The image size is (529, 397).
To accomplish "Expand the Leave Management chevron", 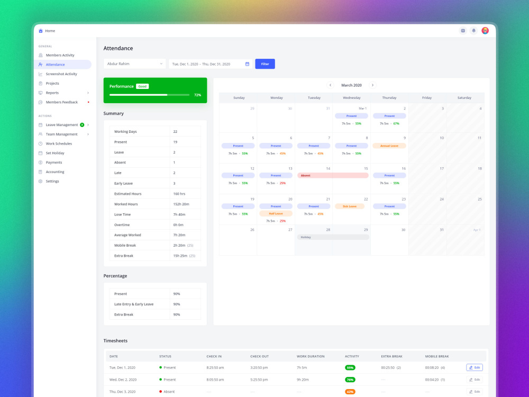I will pos(88,125).
